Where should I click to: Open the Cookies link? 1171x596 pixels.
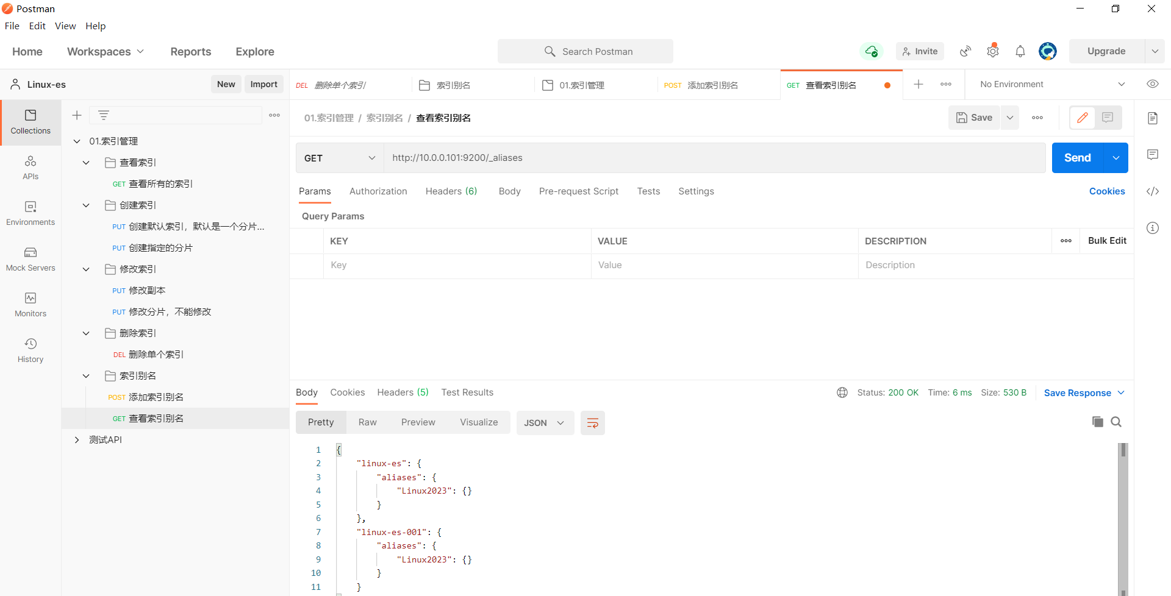pos(1107,191)
